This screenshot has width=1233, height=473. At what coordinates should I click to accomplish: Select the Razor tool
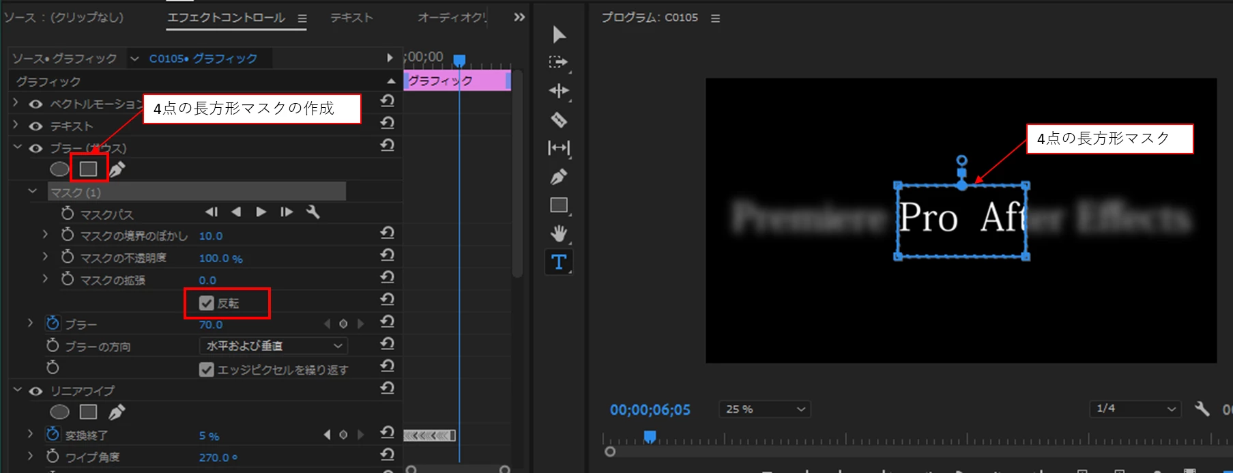pos(559,119)
